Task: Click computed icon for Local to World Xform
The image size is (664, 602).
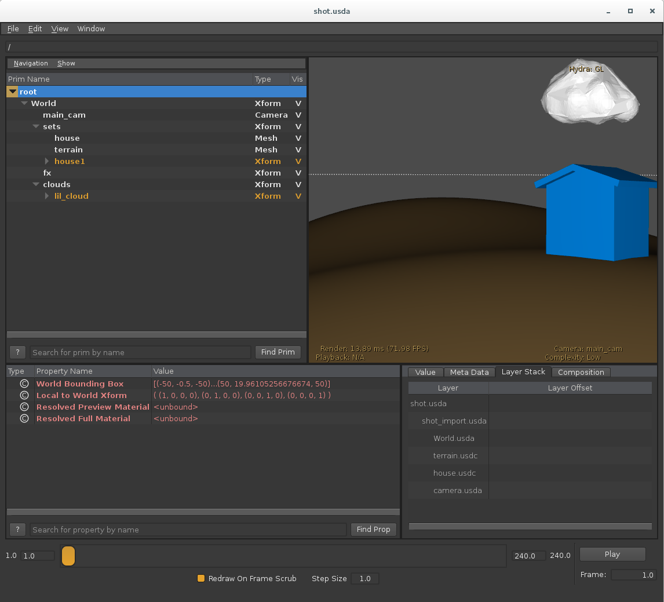Action: pos(24,395)
